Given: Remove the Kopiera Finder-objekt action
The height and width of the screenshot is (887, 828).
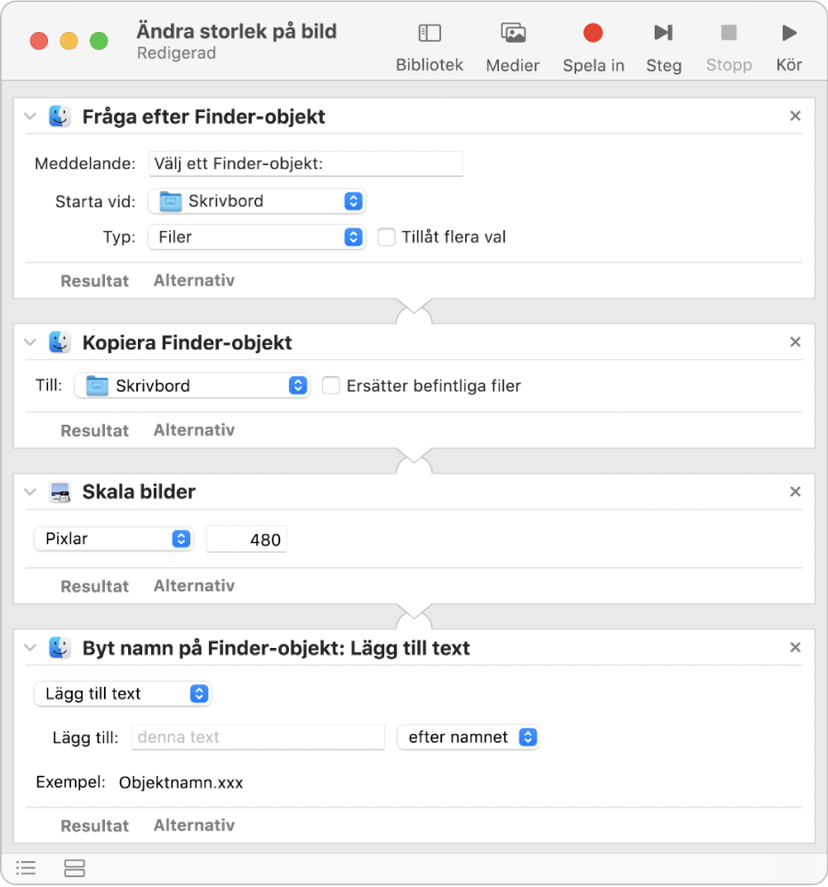Looking at the screenshot, I should click(x=795, y=342).
